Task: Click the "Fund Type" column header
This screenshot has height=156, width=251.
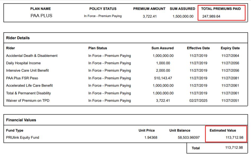Action: [15, 130]
